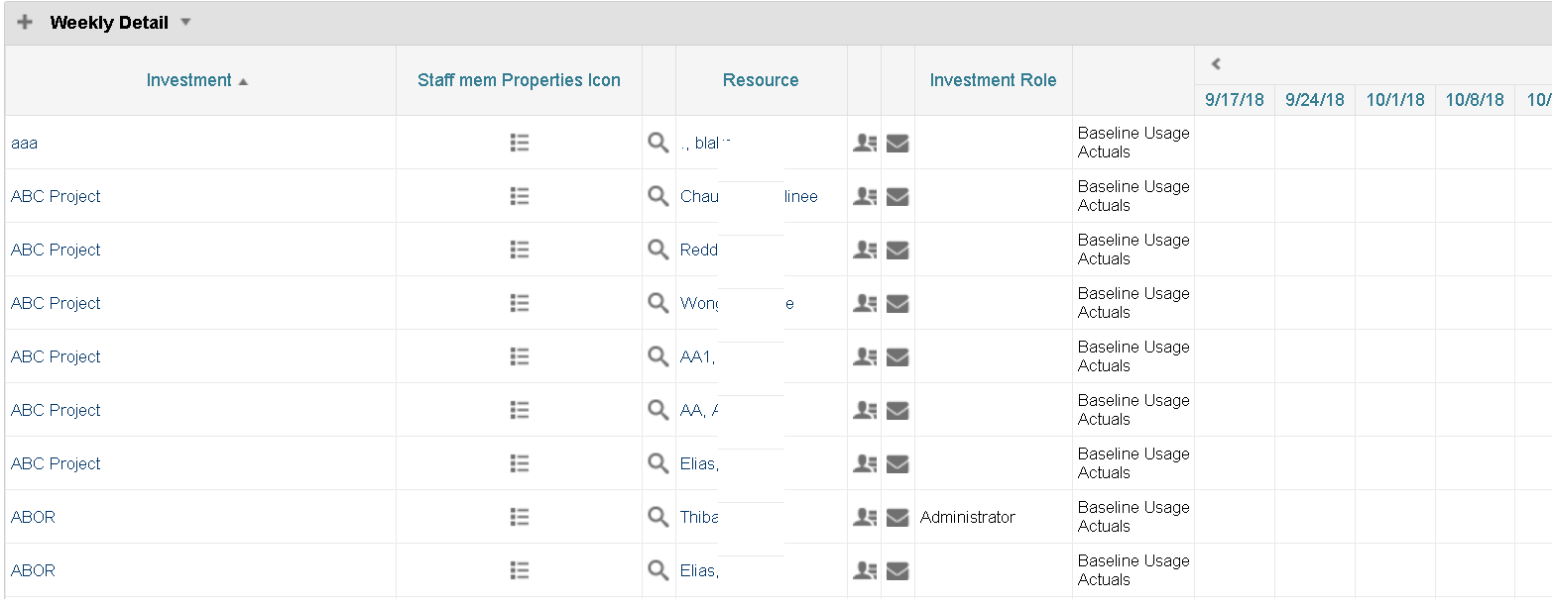Image resolution: width=1552 pixels, height=604 pixels.
Task: Sort by the Resource column header
Action: click(x=761, y=80)
